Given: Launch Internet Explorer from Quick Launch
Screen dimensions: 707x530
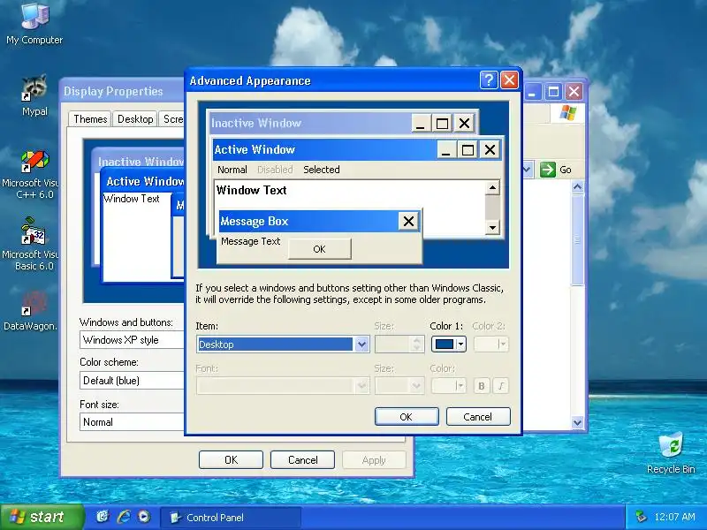Looking at the screenshot, I should tap(124, 517).
